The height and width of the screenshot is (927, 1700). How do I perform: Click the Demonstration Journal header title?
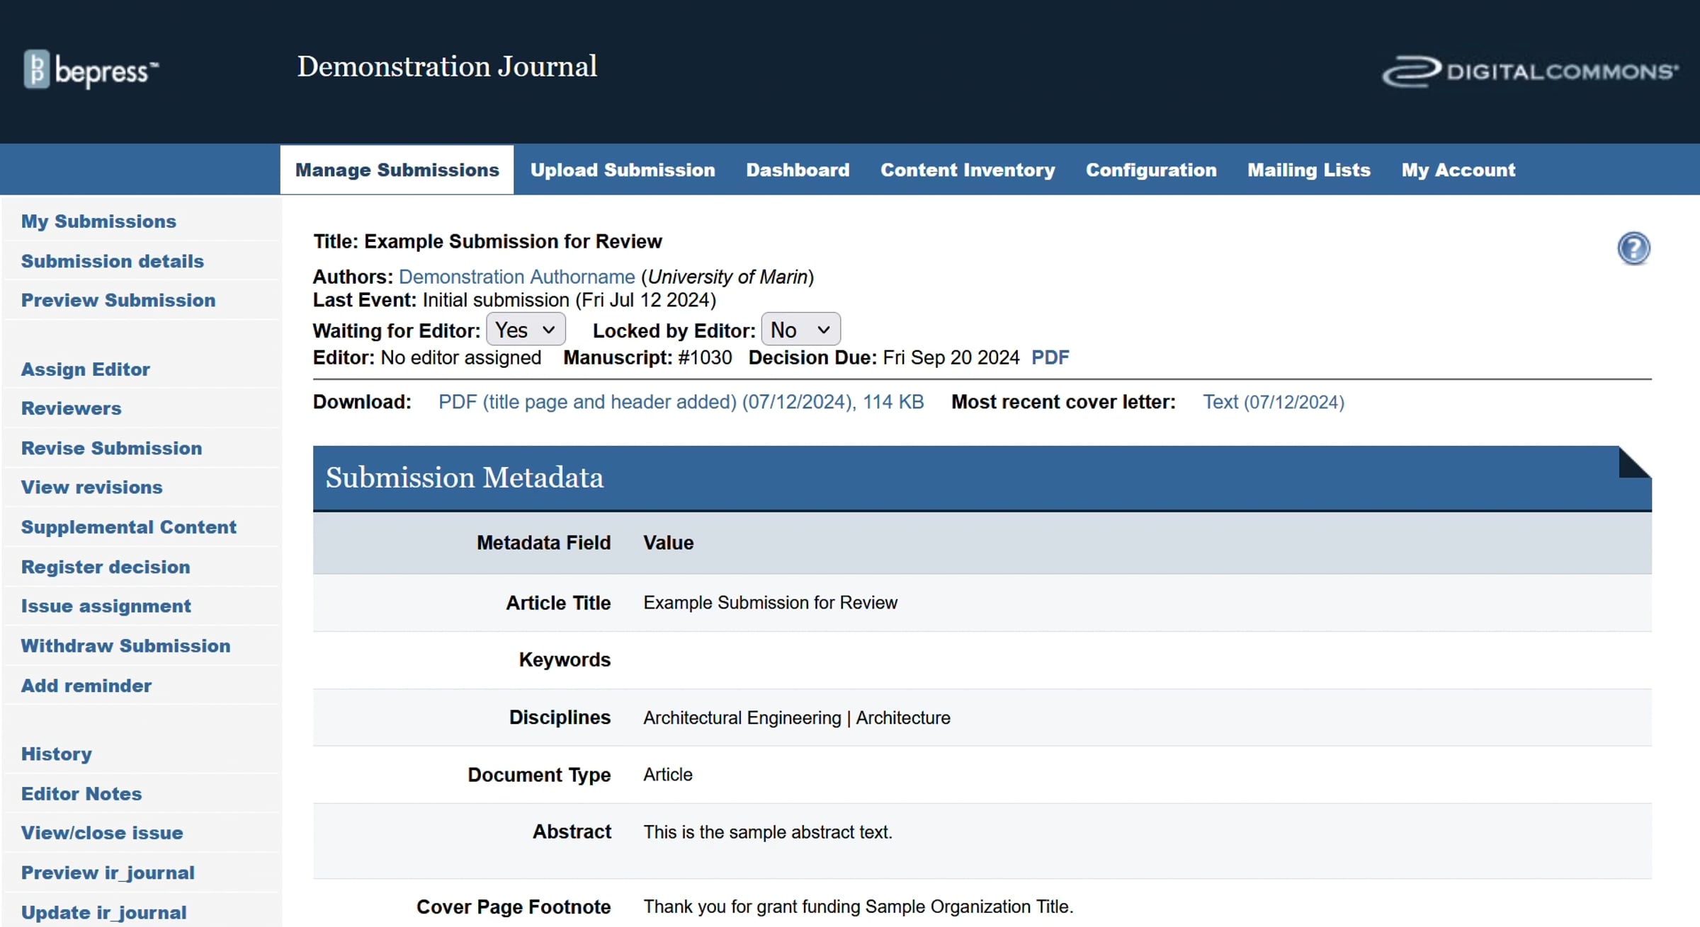(447, 67)
